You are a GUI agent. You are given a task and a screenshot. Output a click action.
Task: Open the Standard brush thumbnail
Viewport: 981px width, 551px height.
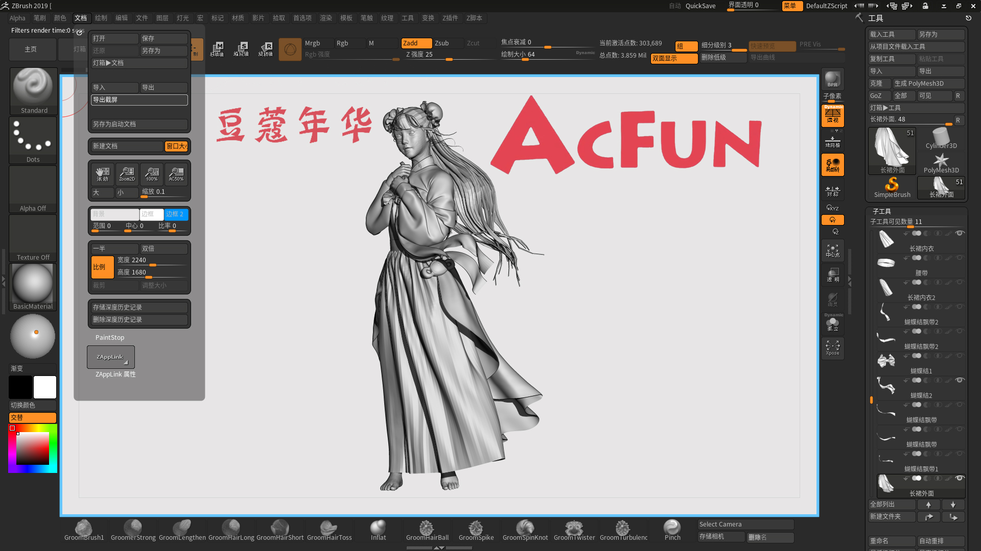(33, 91)
